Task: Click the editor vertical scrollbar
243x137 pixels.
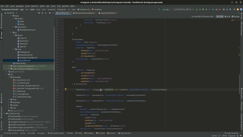Action: [x=239, y=84]
